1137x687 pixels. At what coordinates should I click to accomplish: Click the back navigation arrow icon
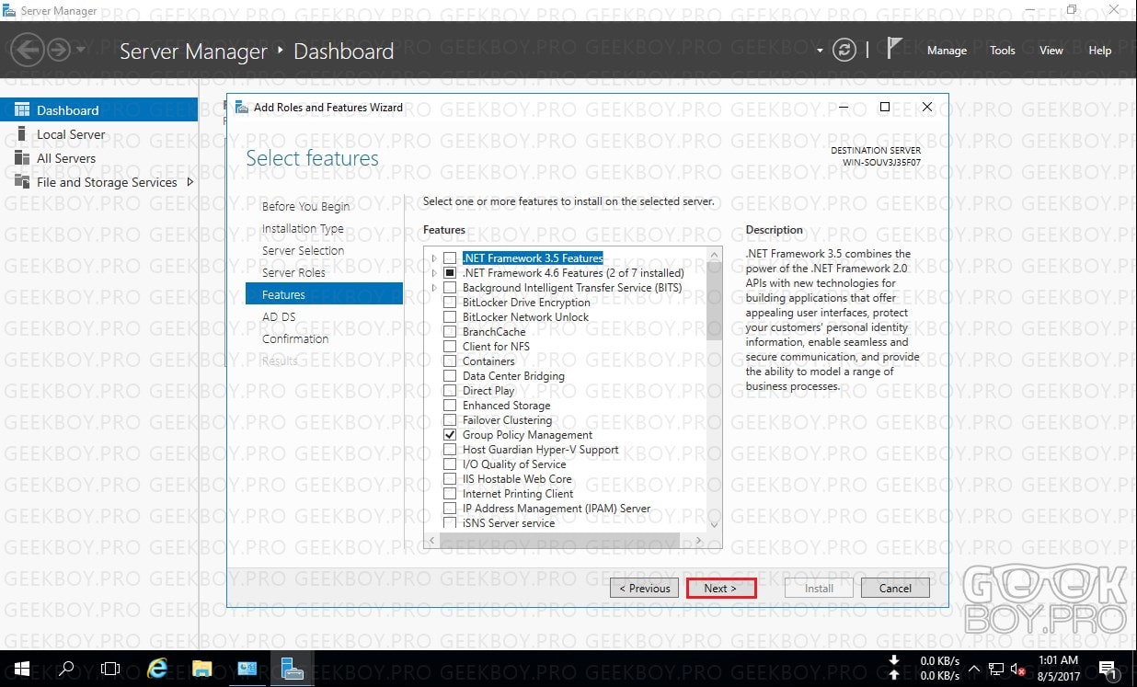coord(28,51)
